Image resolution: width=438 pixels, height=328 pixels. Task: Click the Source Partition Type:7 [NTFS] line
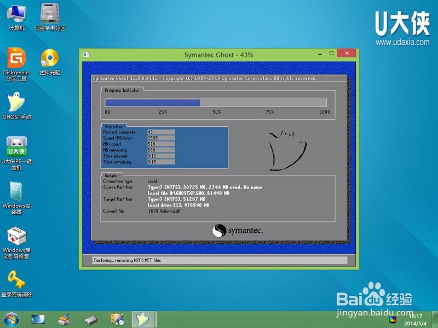point(205,187)
